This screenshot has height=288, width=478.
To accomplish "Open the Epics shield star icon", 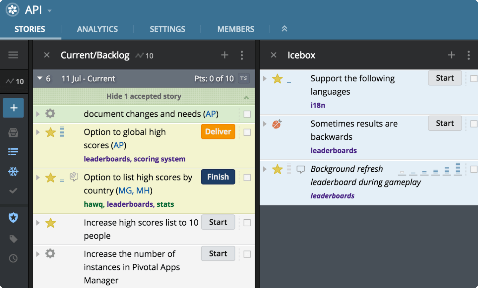I will tap(13, 218).
